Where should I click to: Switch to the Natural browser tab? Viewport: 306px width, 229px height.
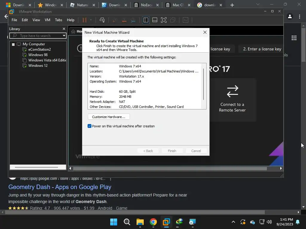point(82,5)
